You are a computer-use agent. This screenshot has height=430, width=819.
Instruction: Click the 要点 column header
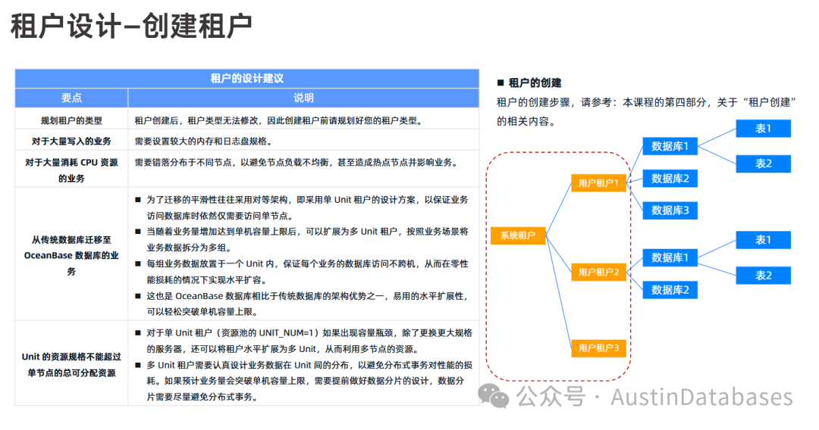71,98
